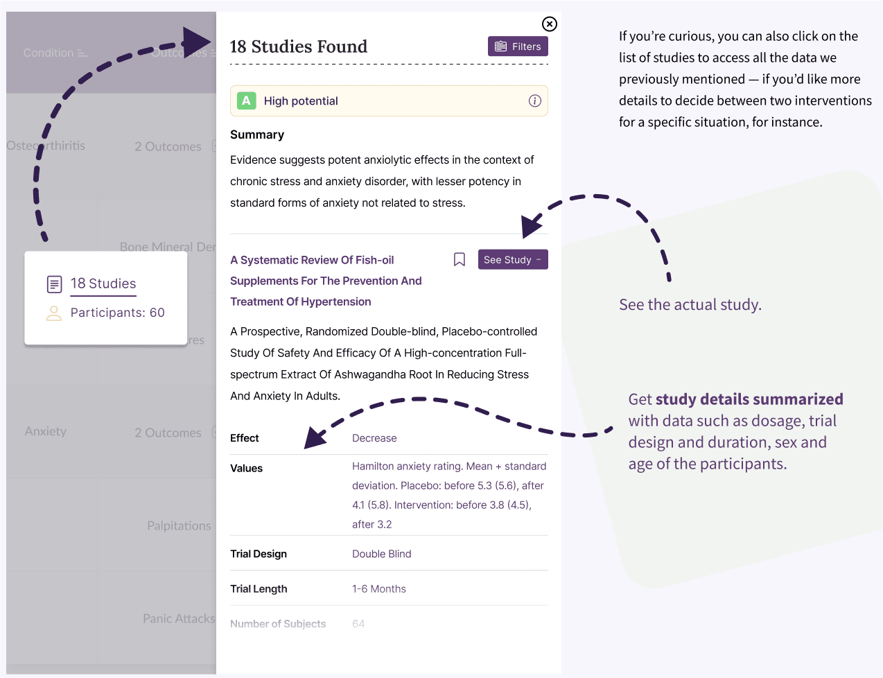Screen dimensions: 883x678
Task: Sort by the Outcomes column header
Action: point(179,53)
